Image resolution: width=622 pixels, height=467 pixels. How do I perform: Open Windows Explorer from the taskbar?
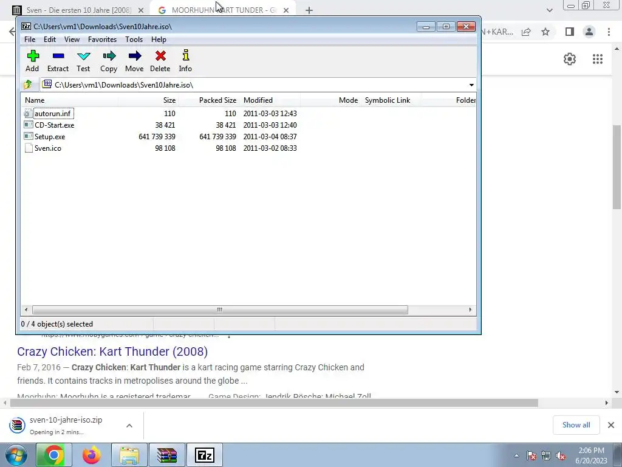click(x=129, y=455)
